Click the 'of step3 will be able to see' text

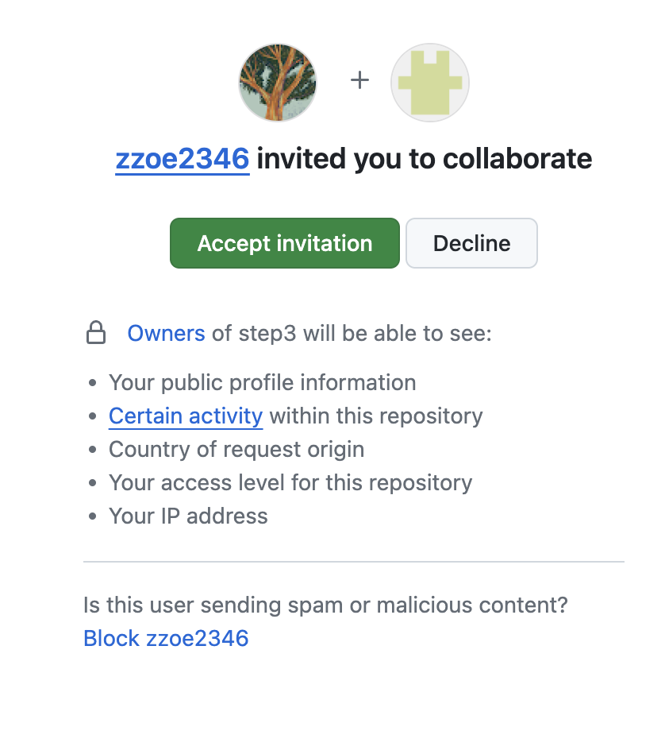(x=352, y=333)
